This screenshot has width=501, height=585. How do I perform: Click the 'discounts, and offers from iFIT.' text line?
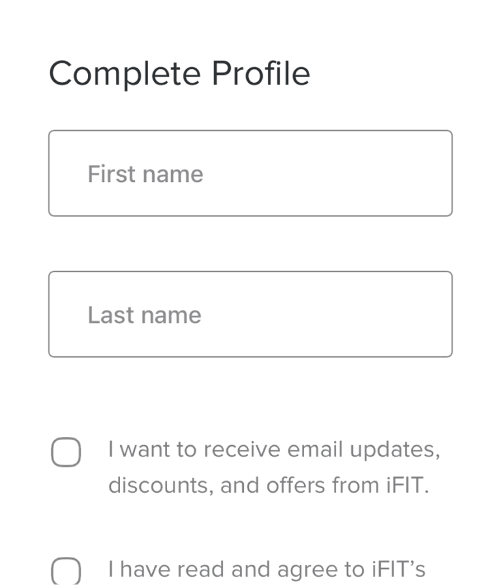coord(268,485)
